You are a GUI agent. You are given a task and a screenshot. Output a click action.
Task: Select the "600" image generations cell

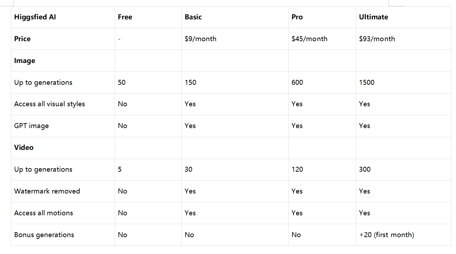[297, 83]
